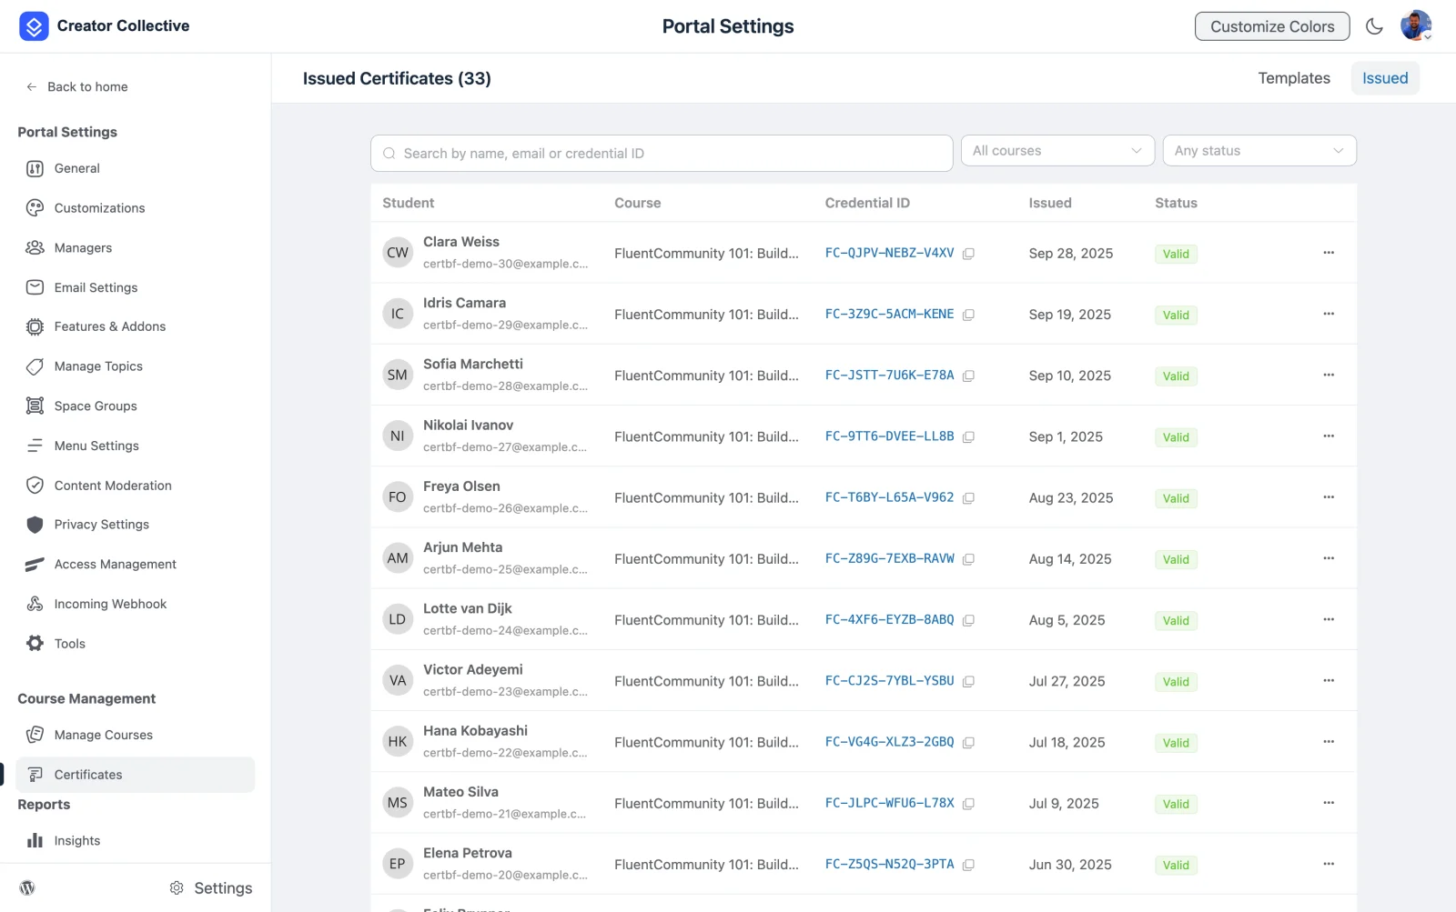The image size is (1456, 912).
Task: Click the Issued column header
Action: [1050, 203]
